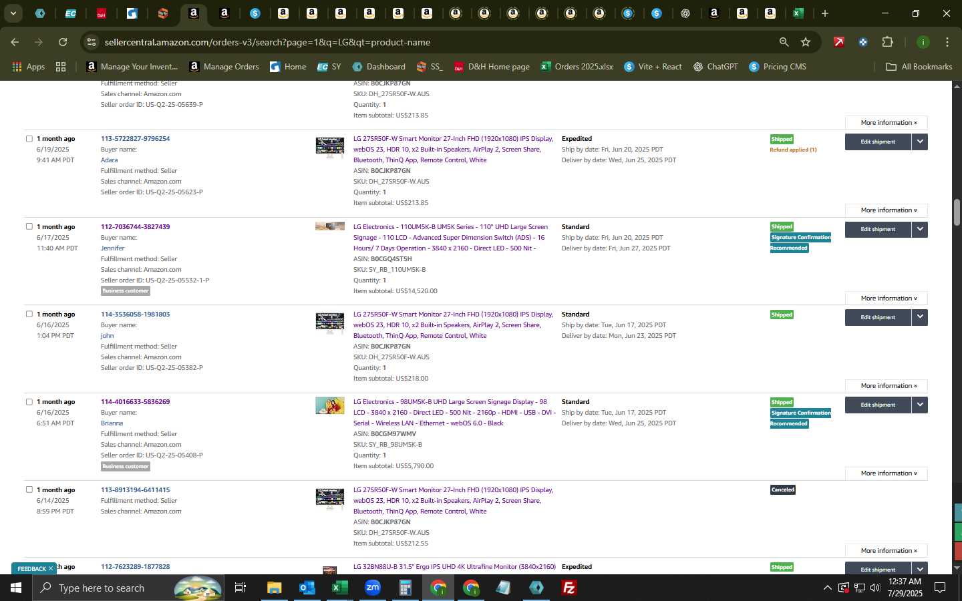Select checkbox for order 114-3536058-1981803
This screenshot has width=962, height=601.
tap(29, 314)
